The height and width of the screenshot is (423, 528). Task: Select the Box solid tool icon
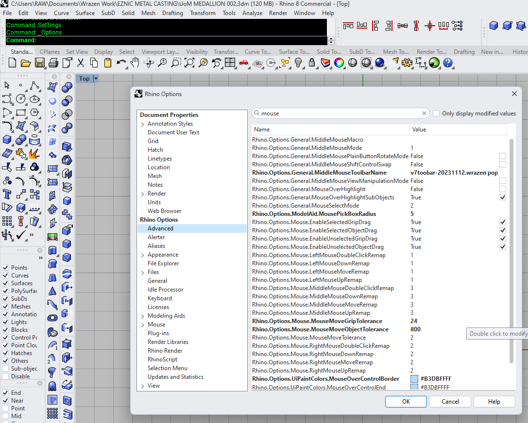(x=7, y=139)
